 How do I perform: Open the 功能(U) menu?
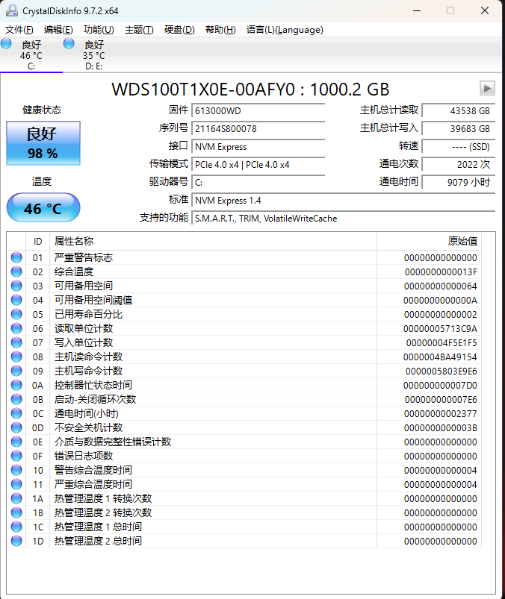point(99,30)
